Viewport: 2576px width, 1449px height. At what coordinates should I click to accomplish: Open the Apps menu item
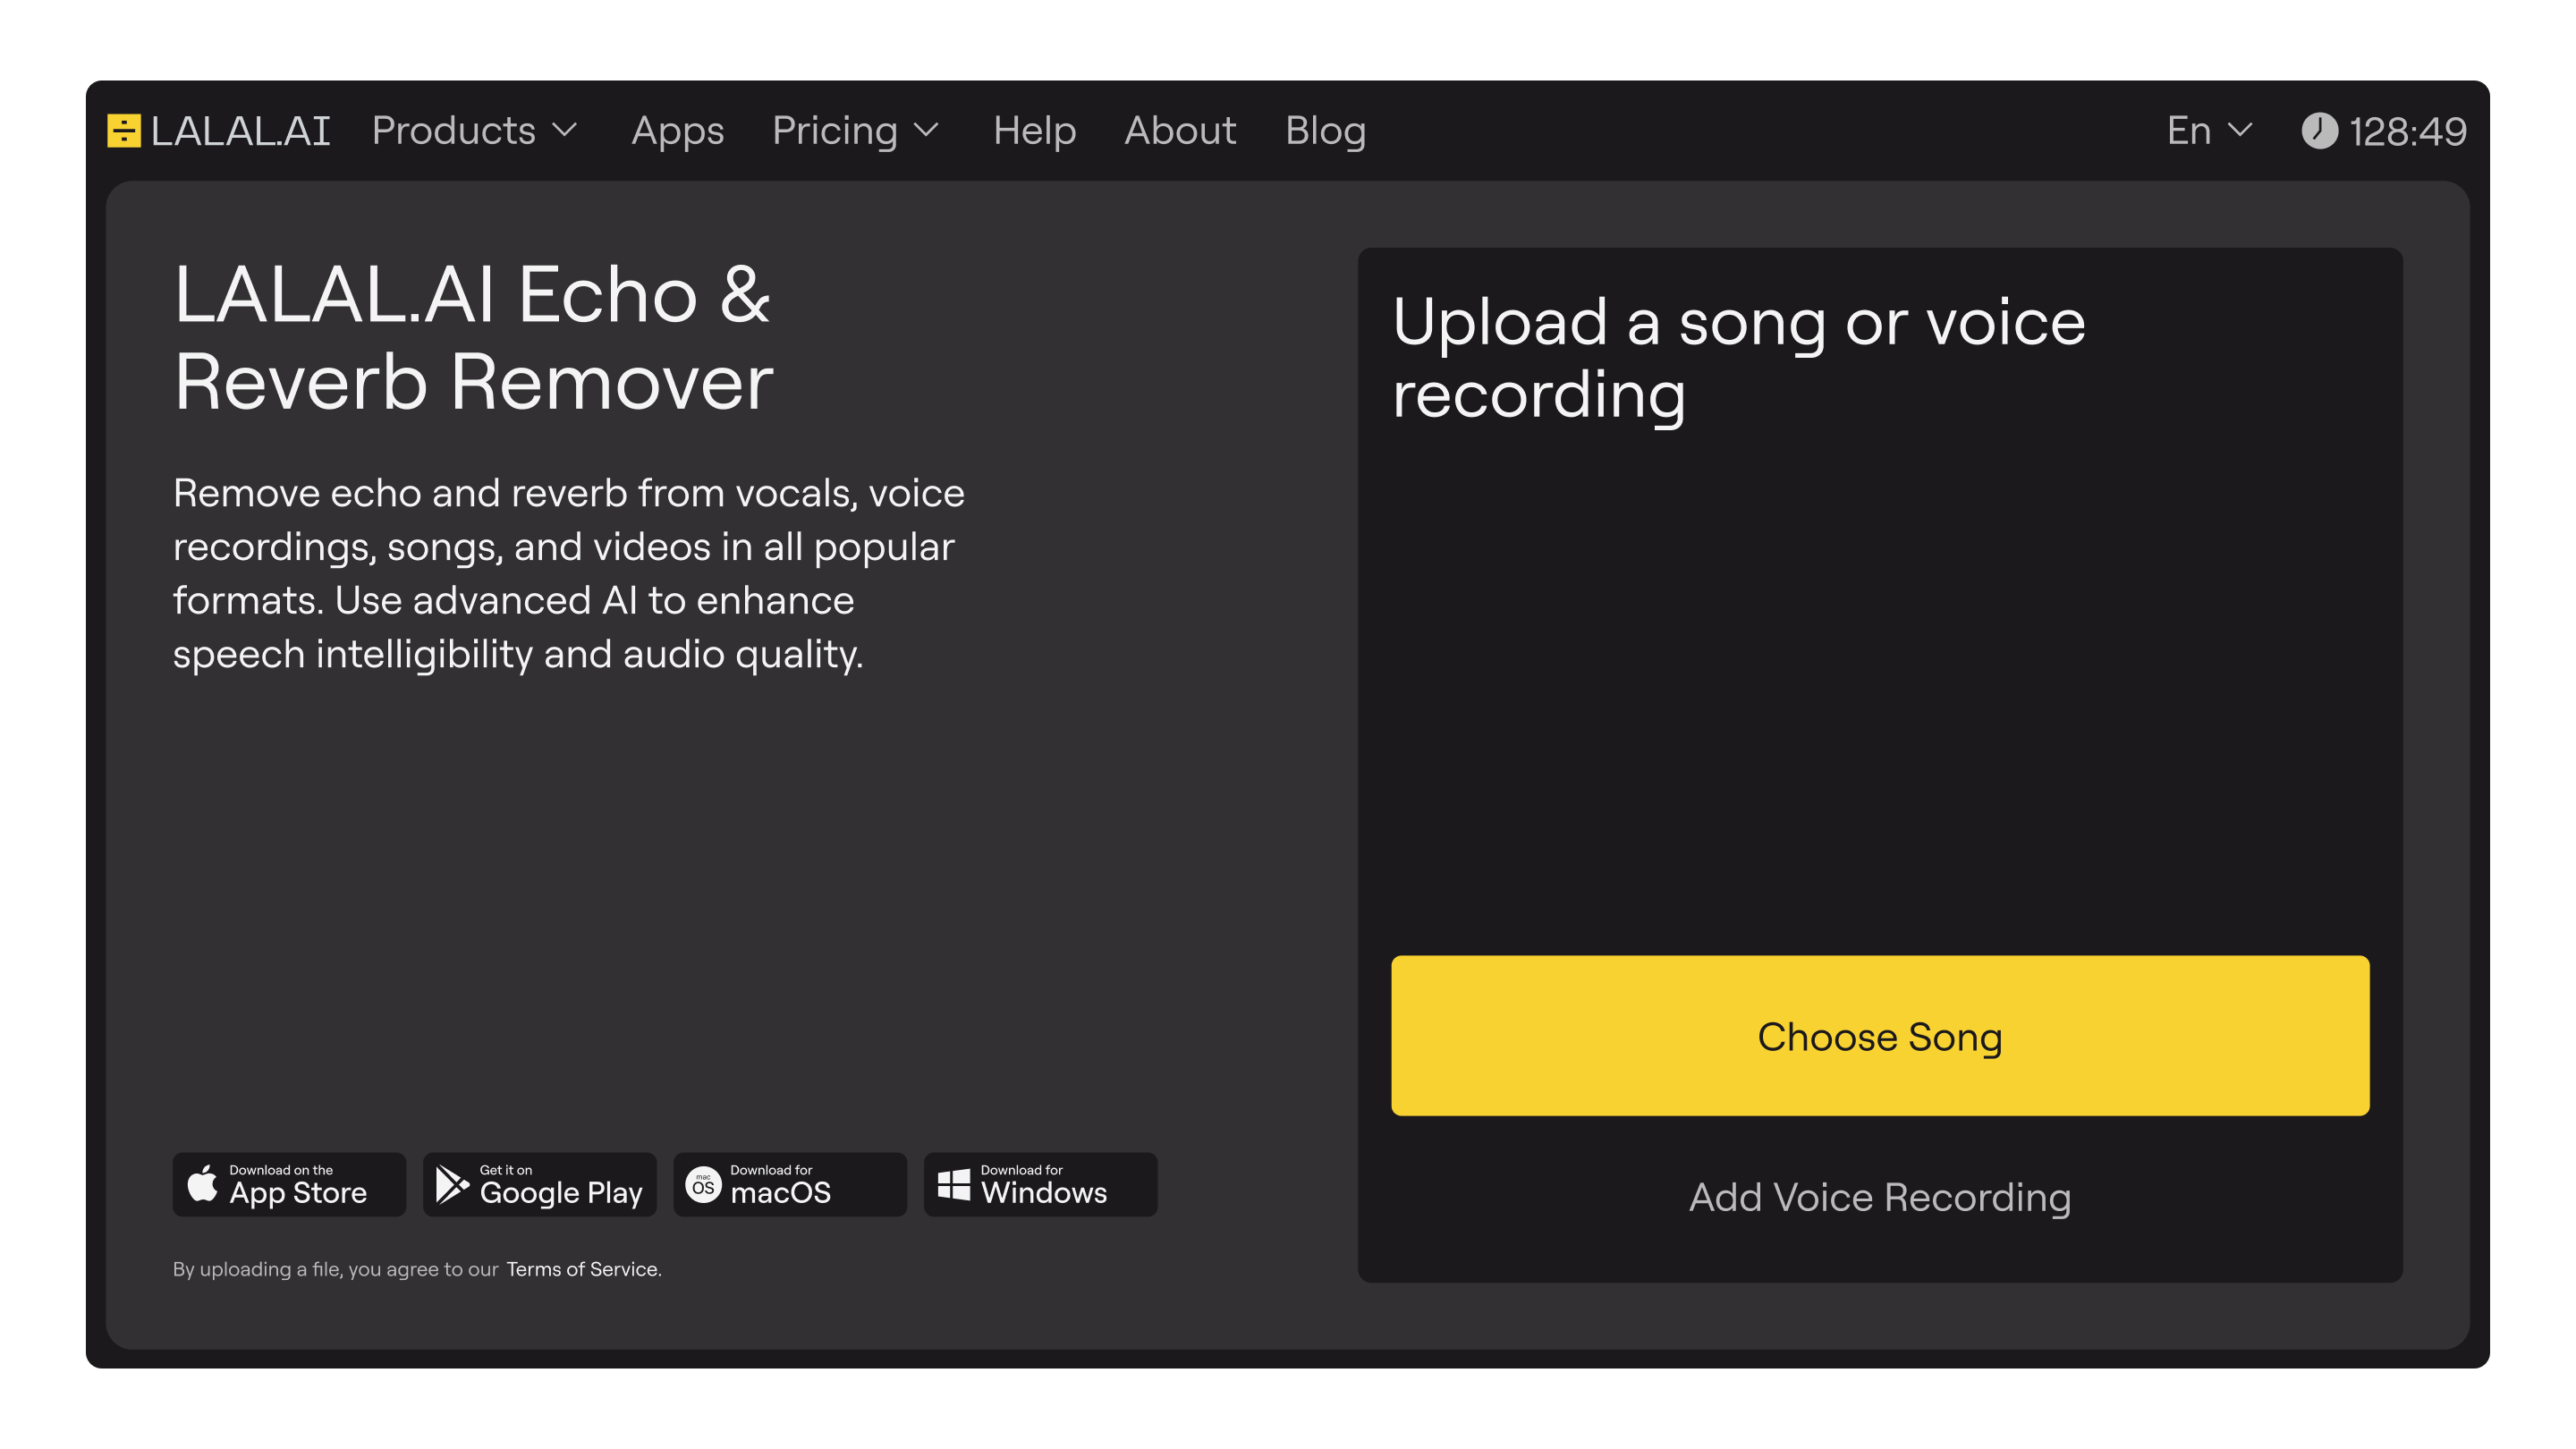677,131
